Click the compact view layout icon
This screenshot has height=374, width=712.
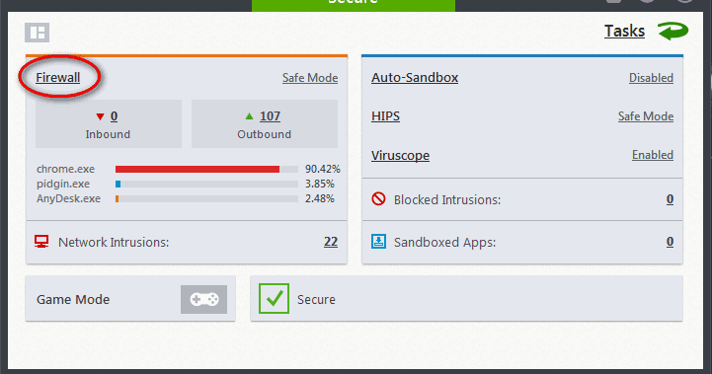[37, 33]
